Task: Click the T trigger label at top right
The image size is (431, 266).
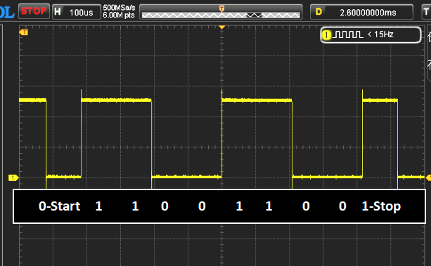Action: (x=426, y=12)
